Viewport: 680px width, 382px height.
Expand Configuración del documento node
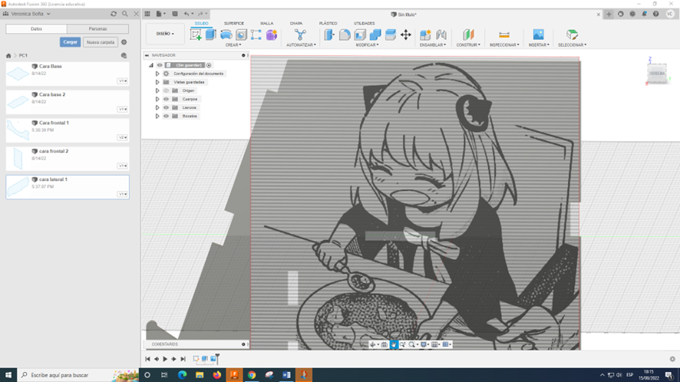(x=157, y=74)
